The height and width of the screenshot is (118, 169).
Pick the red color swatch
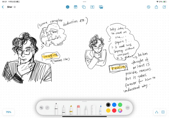pyautogui.click(x=114, y=110)
